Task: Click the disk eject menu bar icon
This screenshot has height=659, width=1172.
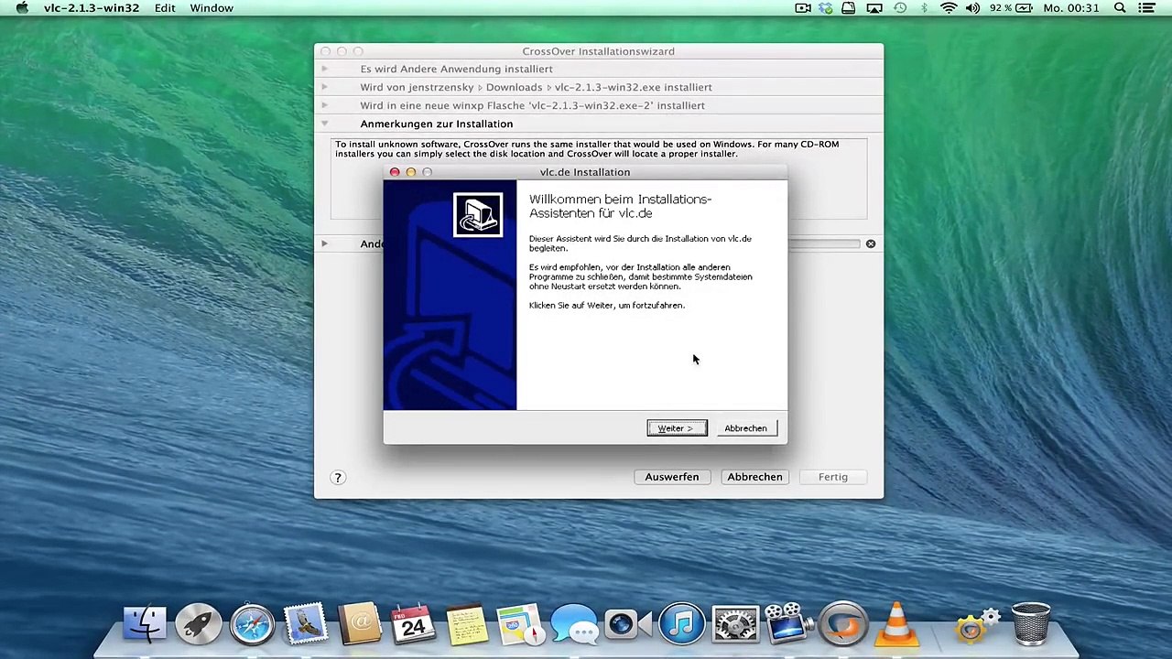Action: 849,8
